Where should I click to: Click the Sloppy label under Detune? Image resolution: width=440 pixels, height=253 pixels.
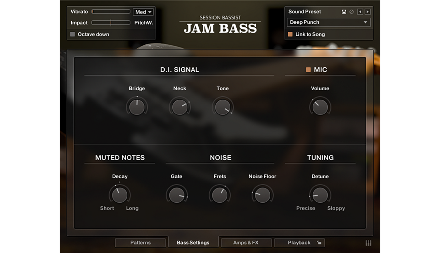click(x=336, y=208)
